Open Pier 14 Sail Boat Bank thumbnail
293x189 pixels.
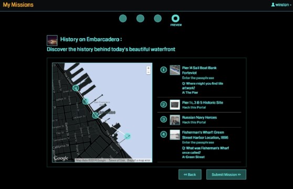point(175,70)
